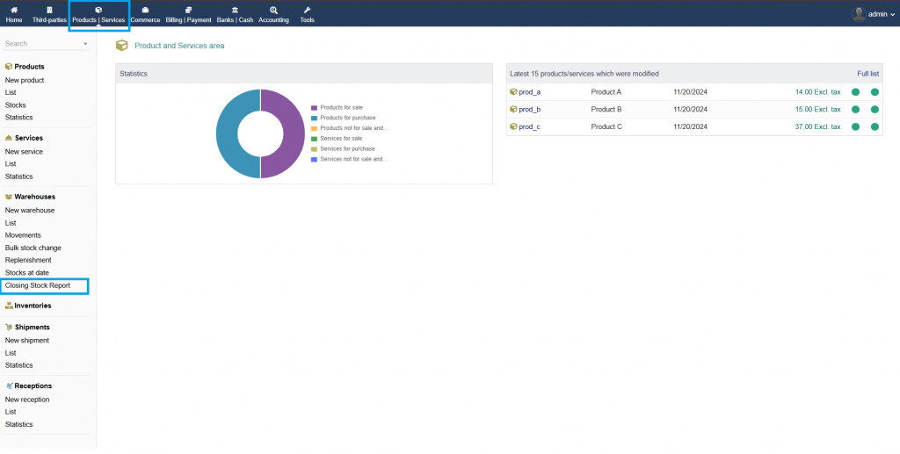Click the Commerce briefcase icon
This screenshot has width=900, height=454.
[145, 10]
